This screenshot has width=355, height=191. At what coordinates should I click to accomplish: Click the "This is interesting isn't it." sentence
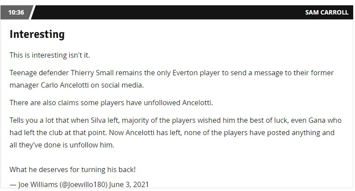pyautogui.click(x=52, y=55)
